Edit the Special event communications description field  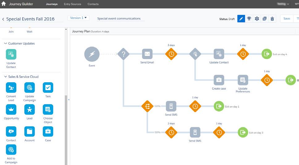pos(120,19)
